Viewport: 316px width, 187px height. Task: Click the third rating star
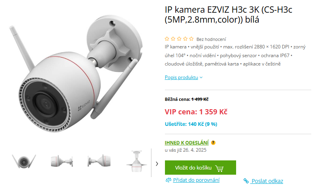(179, 39)
